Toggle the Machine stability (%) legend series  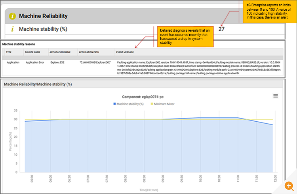point(128,104)
